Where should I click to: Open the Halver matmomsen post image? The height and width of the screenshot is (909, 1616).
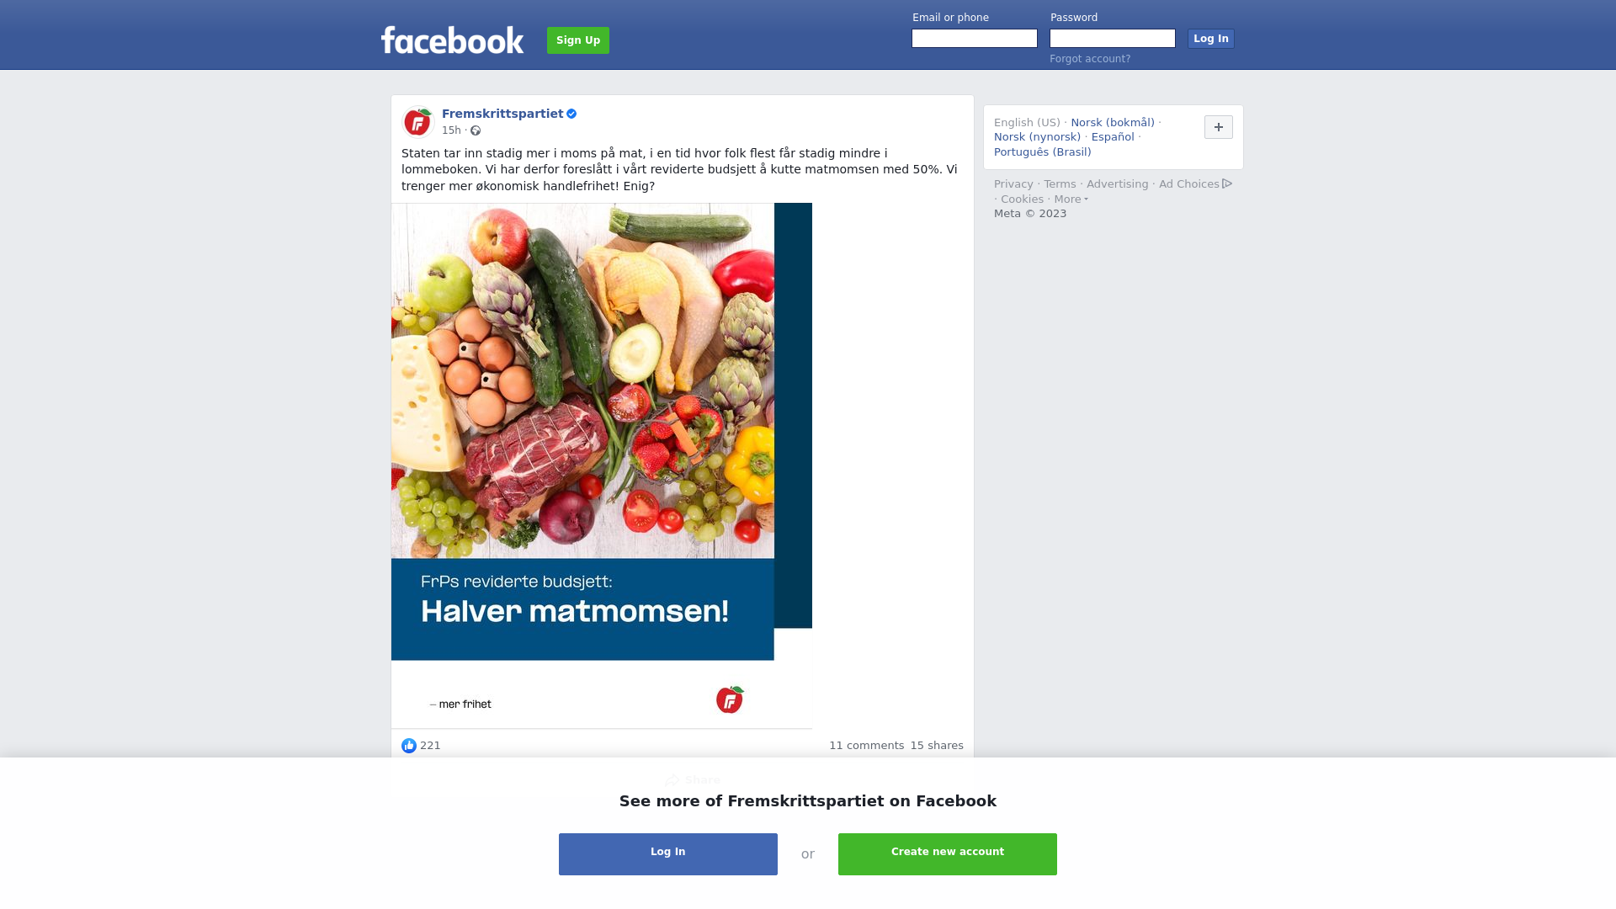[602, 465]
